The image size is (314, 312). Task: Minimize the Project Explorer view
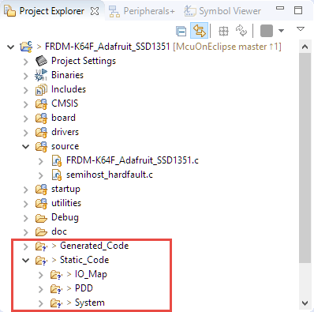280,8
